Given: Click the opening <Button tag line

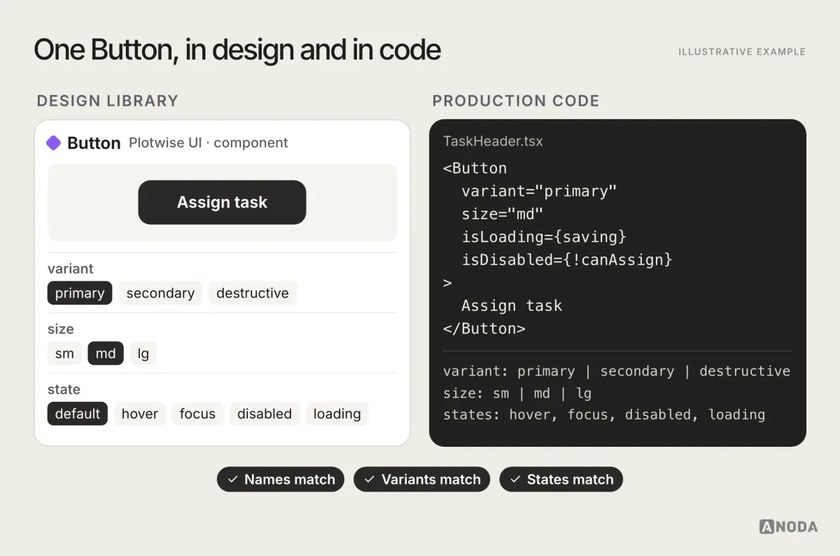Looking at the screenshot, I should (475, 168).
